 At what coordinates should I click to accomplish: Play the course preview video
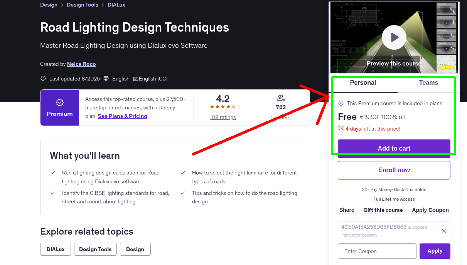coord(394,37)
